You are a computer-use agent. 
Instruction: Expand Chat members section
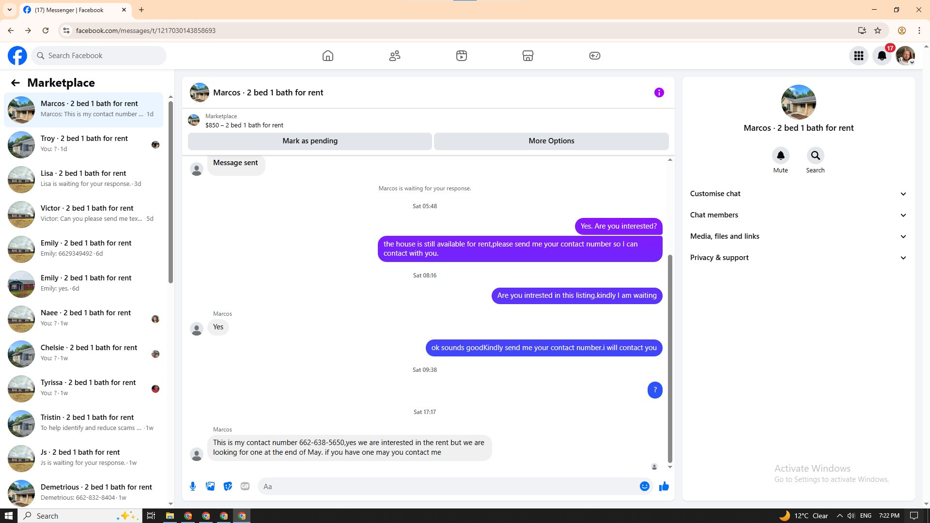click(798, 215)
